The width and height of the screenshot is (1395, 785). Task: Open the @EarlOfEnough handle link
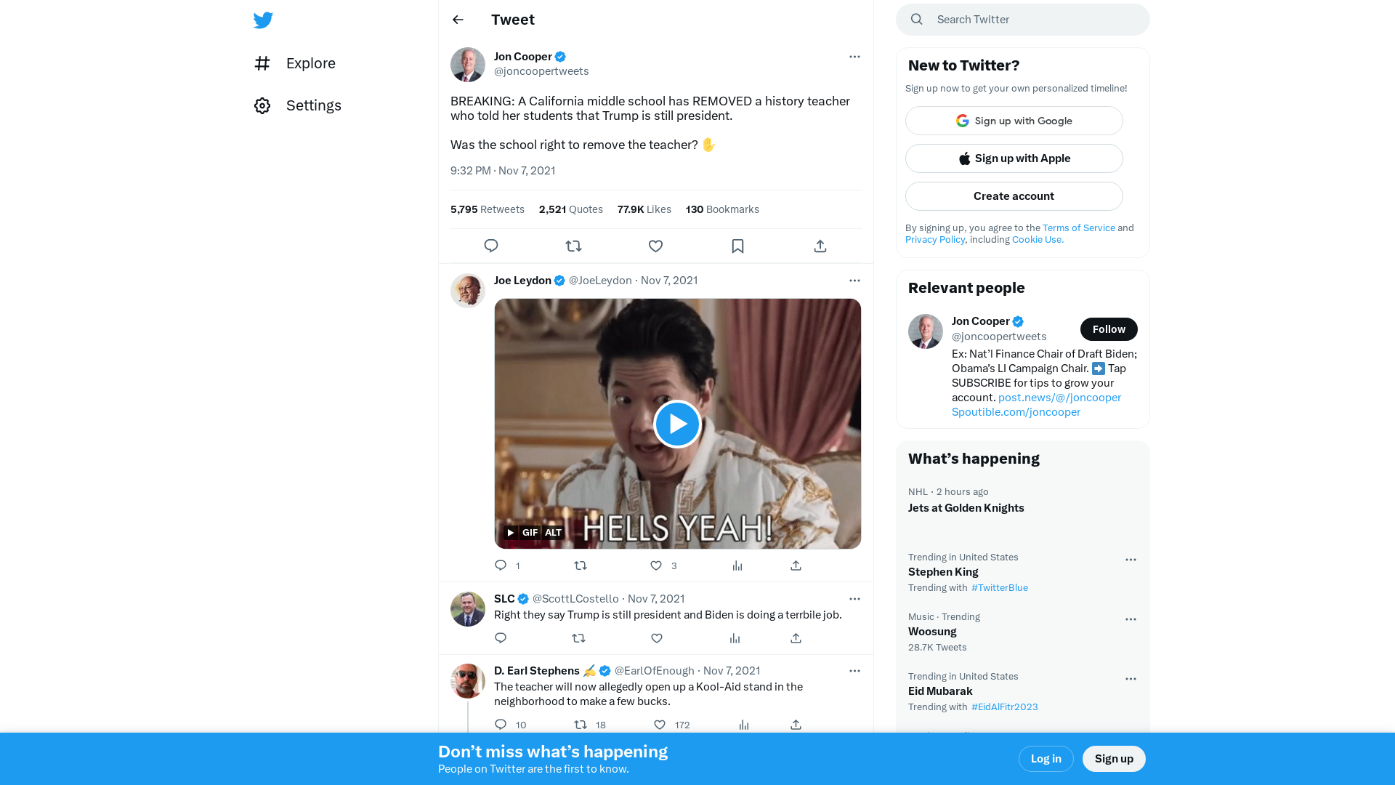tap(655, 671)
